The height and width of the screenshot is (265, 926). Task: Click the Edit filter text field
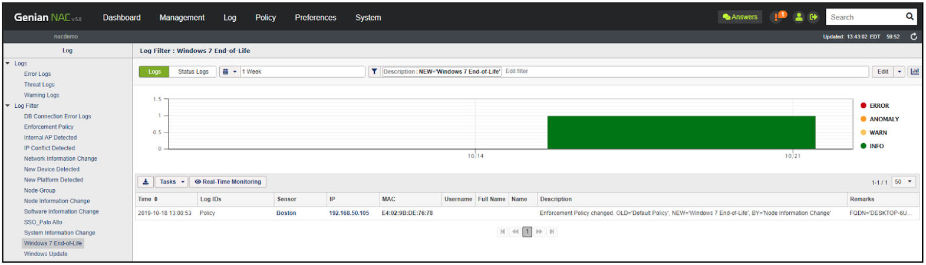[686, 71]
